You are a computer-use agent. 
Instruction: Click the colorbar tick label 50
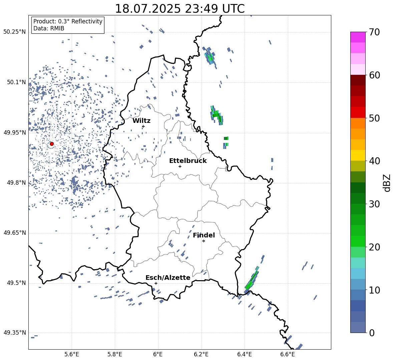click(x=374, y=118)
